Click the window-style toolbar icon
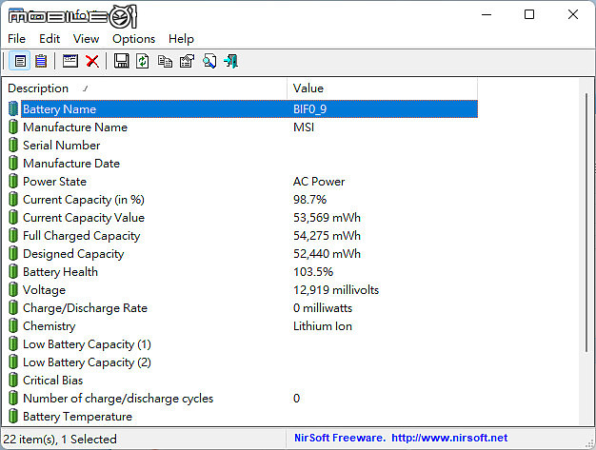The height and width of the screenshot is (450, 596). tap(70, 61)
